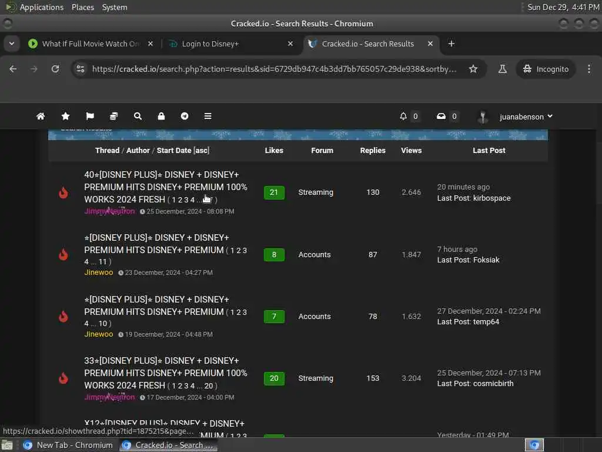
Task: Open a new browser tab
Action: [451, 44]
